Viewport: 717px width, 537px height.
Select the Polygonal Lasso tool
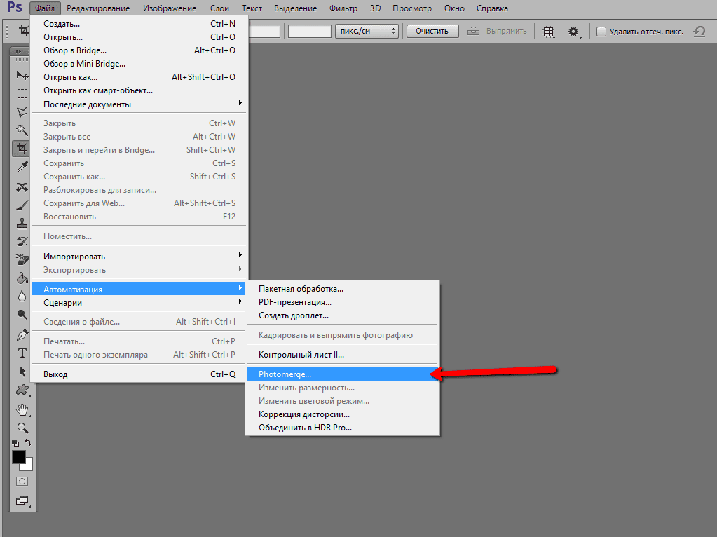pyautogui.click(x=22, y=111)
